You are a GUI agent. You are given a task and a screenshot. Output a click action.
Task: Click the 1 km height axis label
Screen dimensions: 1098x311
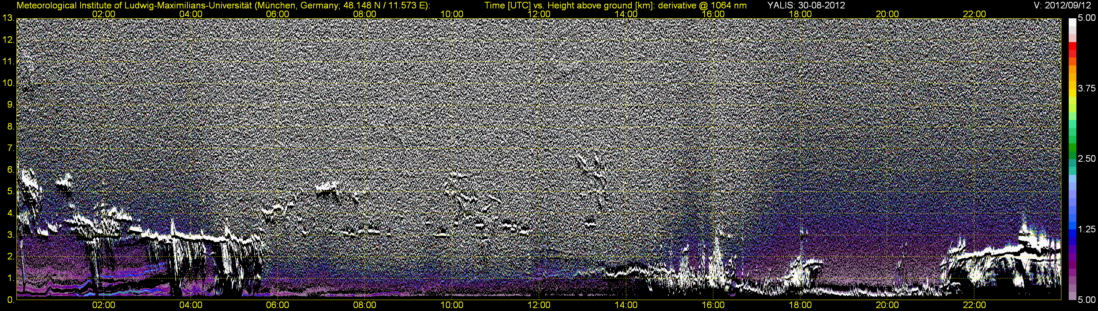pyautogui.click(x=11, y=279)
